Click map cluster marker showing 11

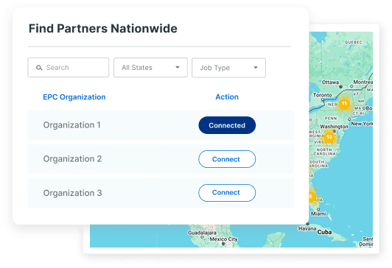pyautogui.click(x=344, y=104)
